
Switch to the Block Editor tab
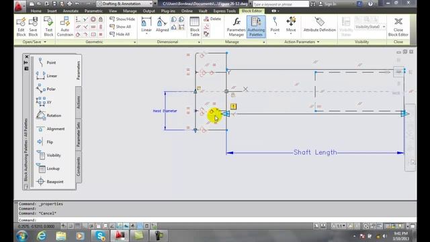tap(252, 11)
